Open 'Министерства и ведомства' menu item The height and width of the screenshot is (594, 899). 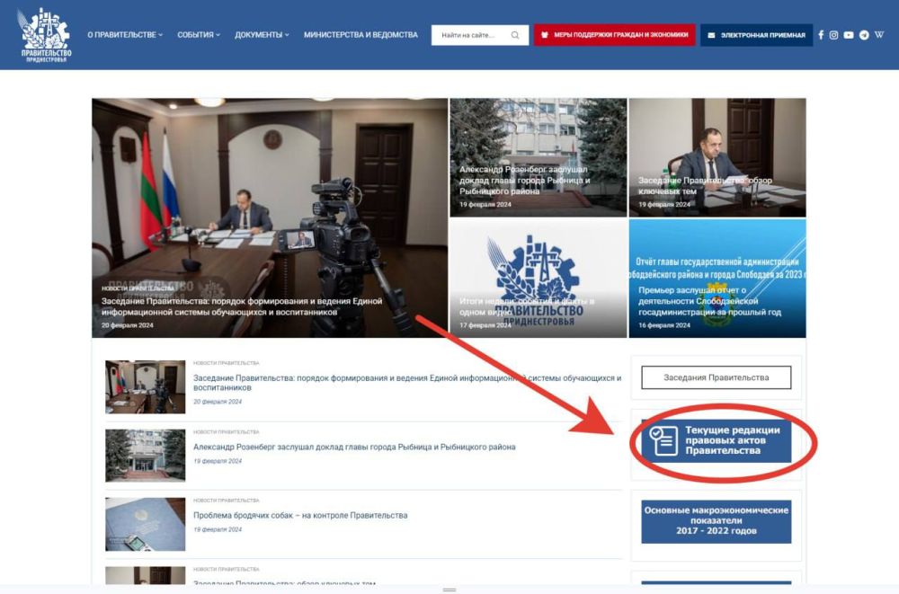[x=360, y=35]
